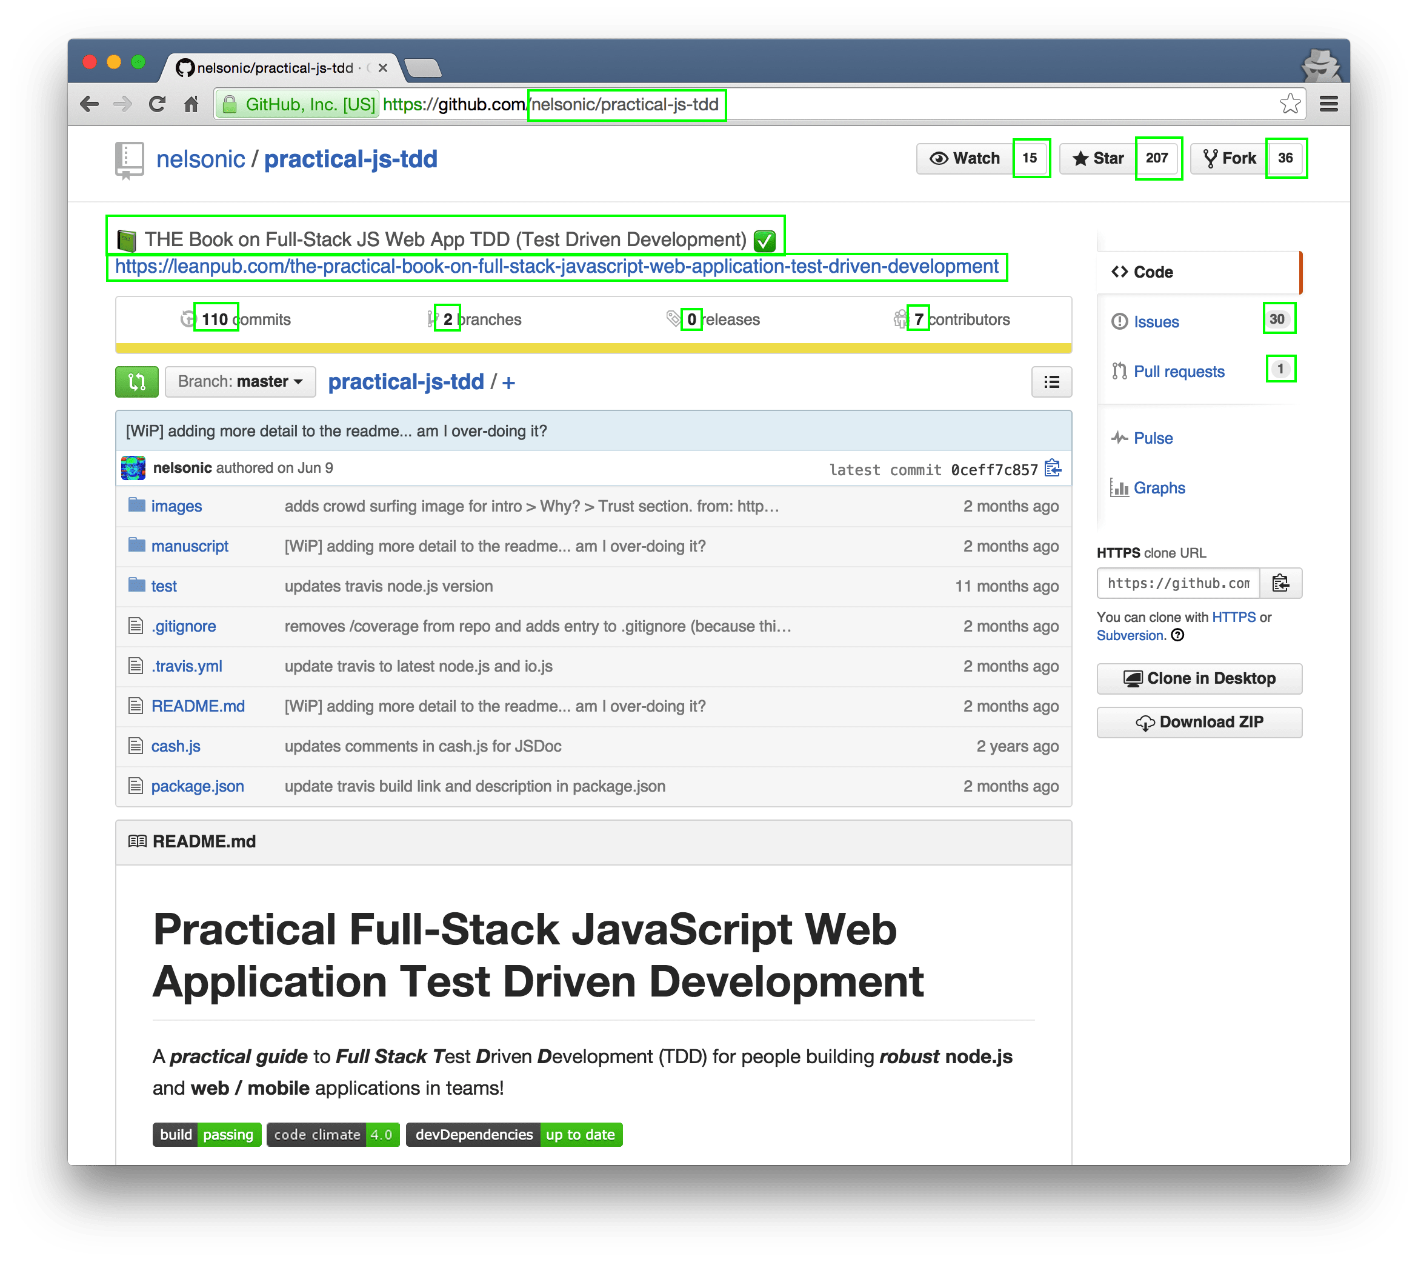View 7 contributors

coord(953,319)
